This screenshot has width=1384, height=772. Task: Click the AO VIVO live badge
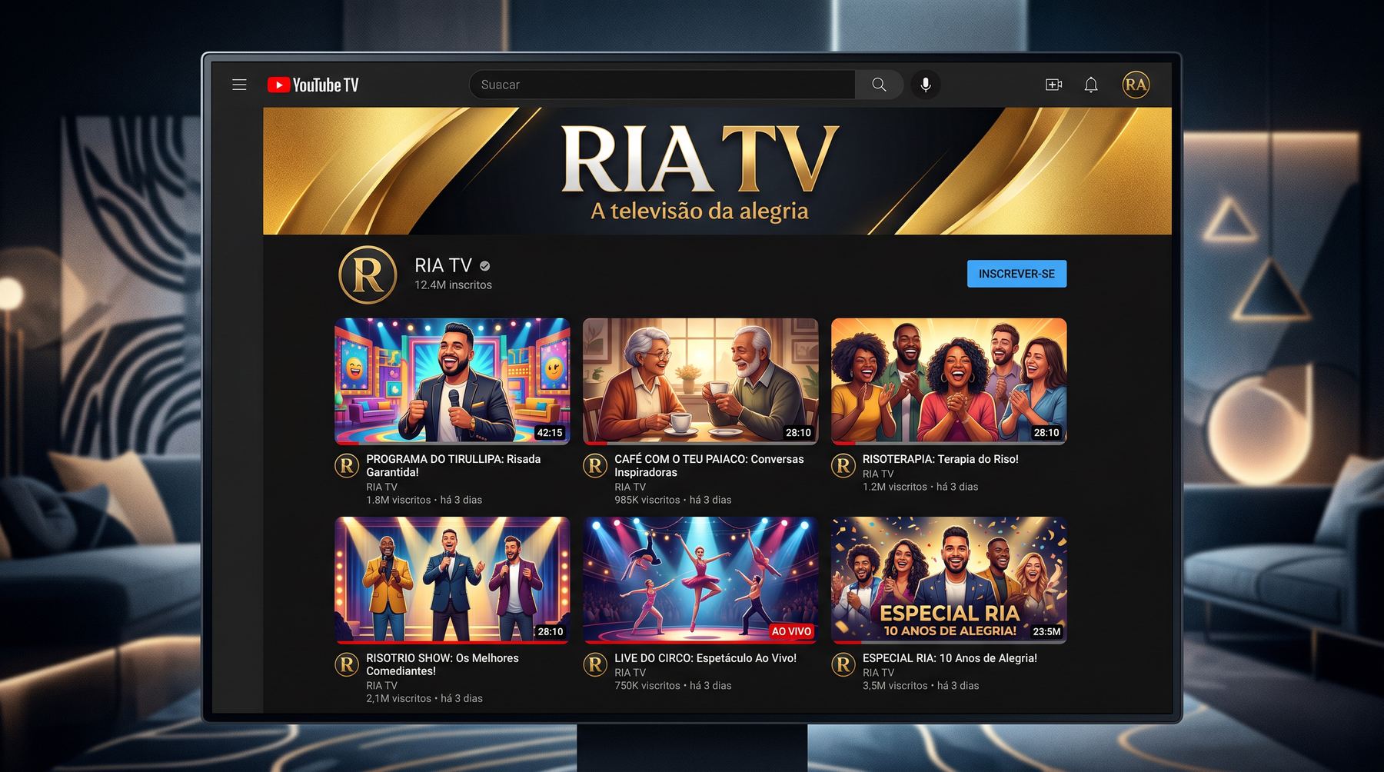coord(791,631)
